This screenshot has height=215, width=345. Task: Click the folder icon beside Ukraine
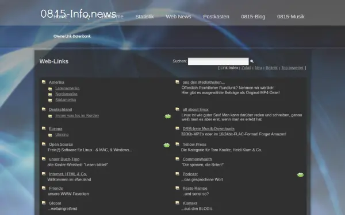coord(50,135)
